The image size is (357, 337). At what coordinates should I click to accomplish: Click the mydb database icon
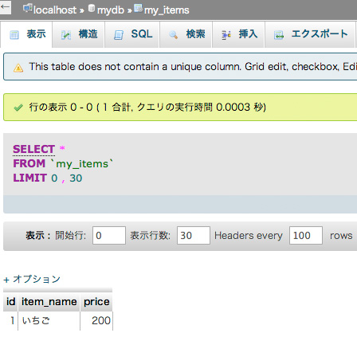(x=92, y=8)
